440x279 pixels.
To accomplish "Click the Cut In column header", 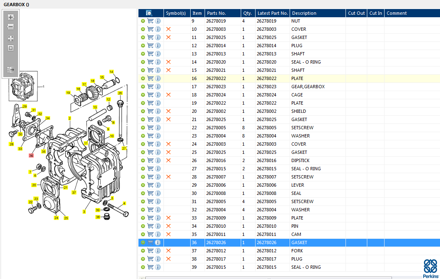I will (376, 13).
